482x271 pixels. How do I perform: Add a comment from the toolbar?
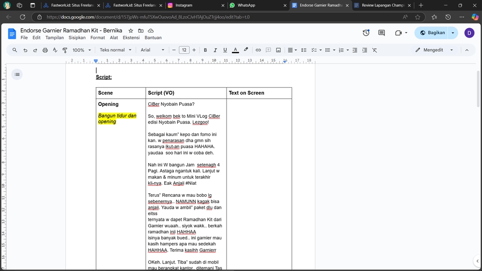pos(268,50)
